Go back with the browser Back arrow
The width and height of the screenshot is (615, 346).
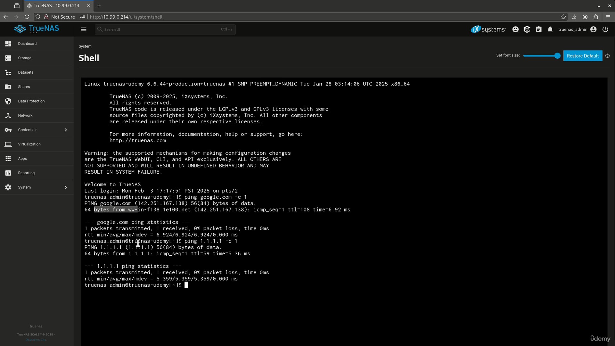pyautogui.click(x=5, y=17)
